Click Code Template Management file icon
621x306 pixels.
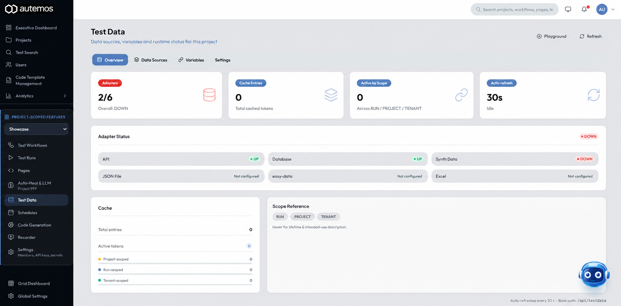point(9,80)
